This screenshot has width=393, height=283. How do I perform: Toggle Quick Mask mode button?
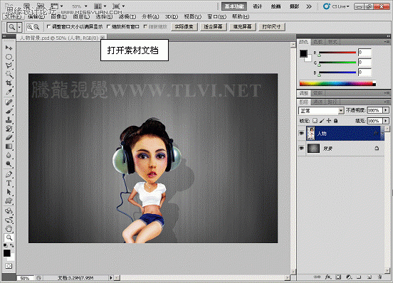click(9, 266)
